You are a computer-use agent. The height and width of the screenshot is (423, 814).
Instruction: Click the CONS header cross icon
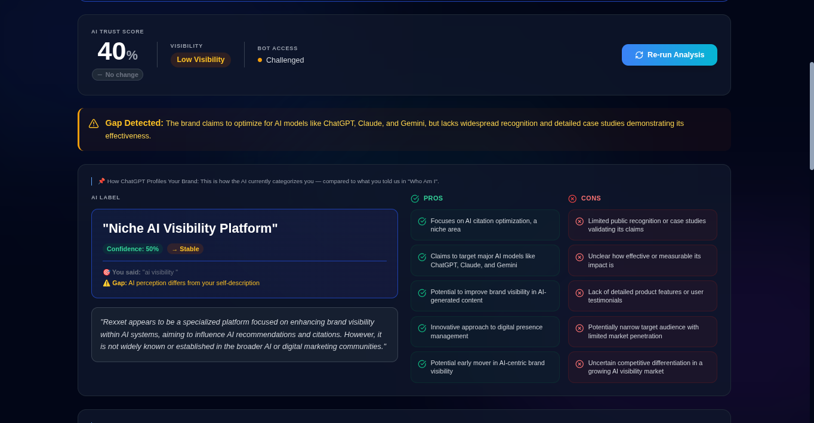tap(572, 199)
